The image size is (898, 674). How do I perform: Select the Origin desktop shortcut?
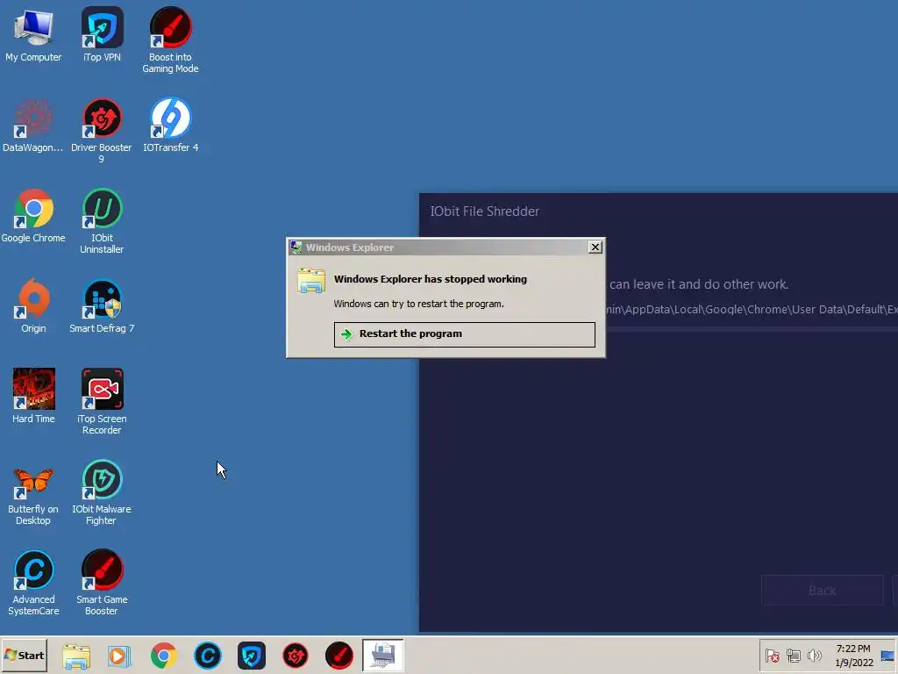(33, 306)
